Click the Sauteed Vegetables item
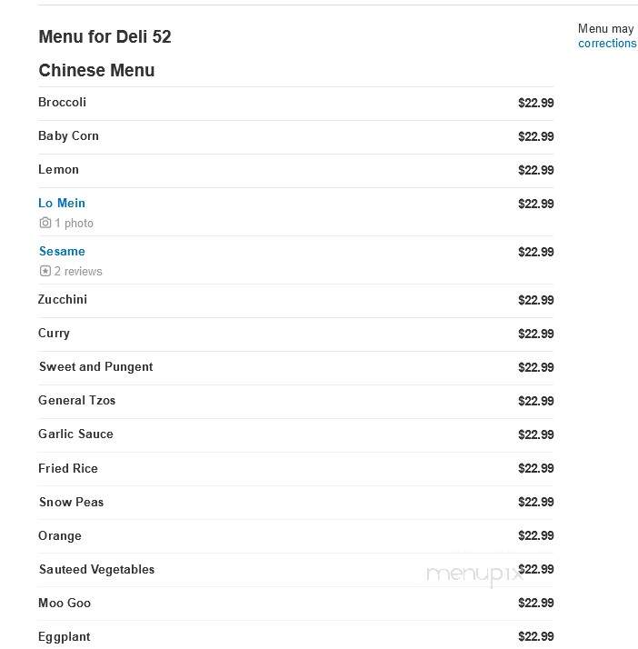638x649 pixels. 97,570
